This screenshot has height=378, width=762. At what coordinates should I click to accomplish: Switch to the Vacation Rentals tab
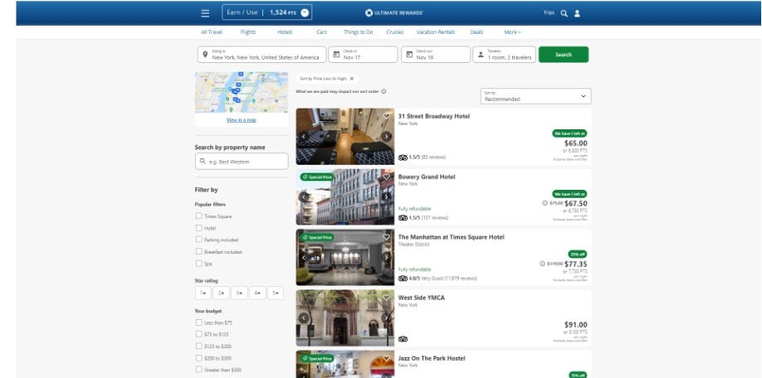[x=437, y=32]
